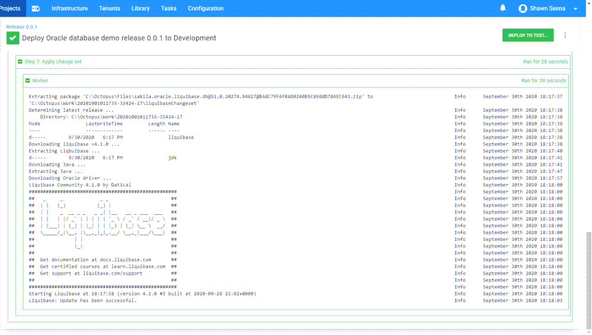Open the user account dropdown arrow
Screen dimensions: 592x335
[575, 9]
